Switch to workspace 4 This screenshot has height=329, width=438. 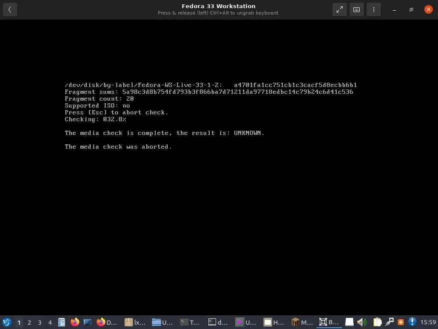[50, 323]
